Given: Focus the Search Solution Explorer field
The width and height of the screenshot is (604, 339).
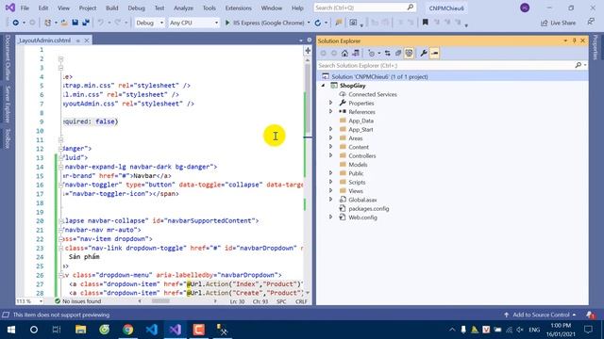Looking at the screenshot, I should pos(445,65).
